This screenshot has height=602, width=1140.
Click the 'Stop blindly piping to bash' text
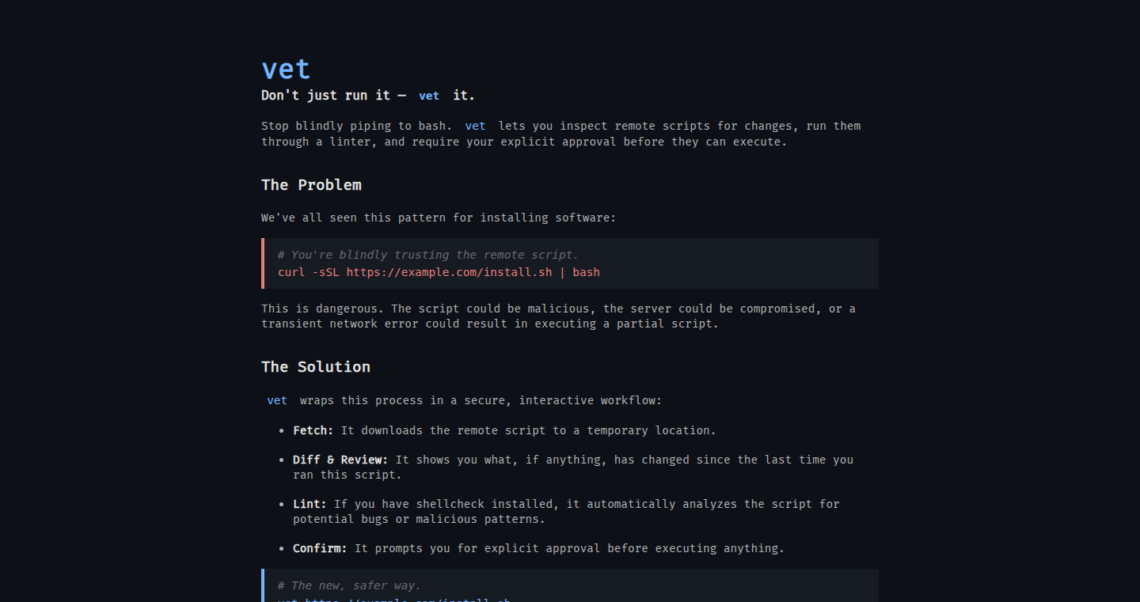click(356, 126)
